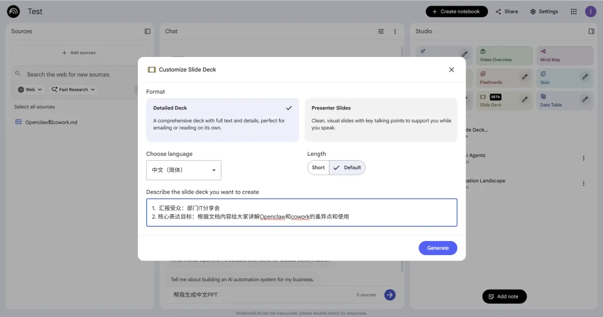Screen dimensions: 603x317
Task: Click Add note button
Action: click(x=504, y=296)
